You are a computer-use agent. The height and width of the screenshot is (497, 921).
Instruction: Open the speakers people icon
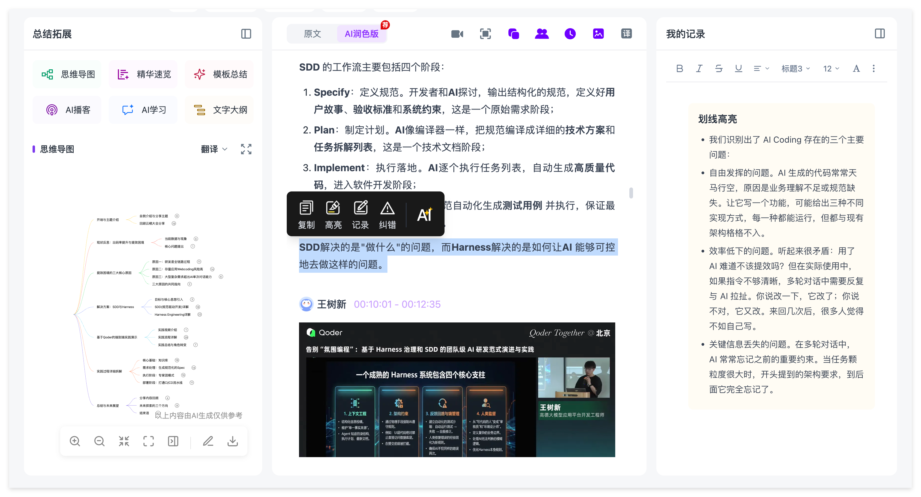pos(542,34)
